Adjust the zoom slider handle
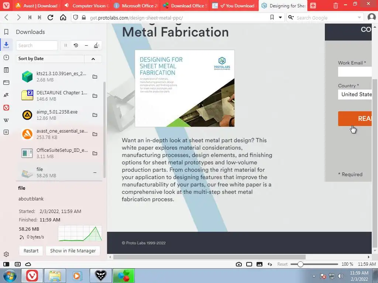 pos(300,264)
